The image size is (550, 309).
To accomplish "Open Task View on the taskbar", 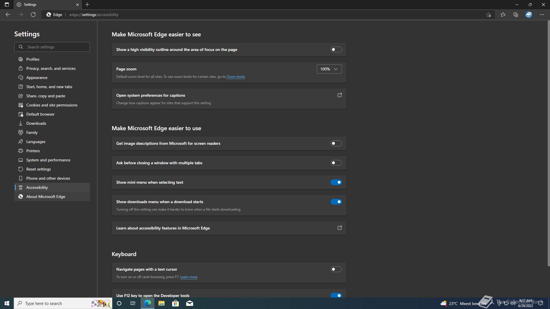I will coord(133,303).
